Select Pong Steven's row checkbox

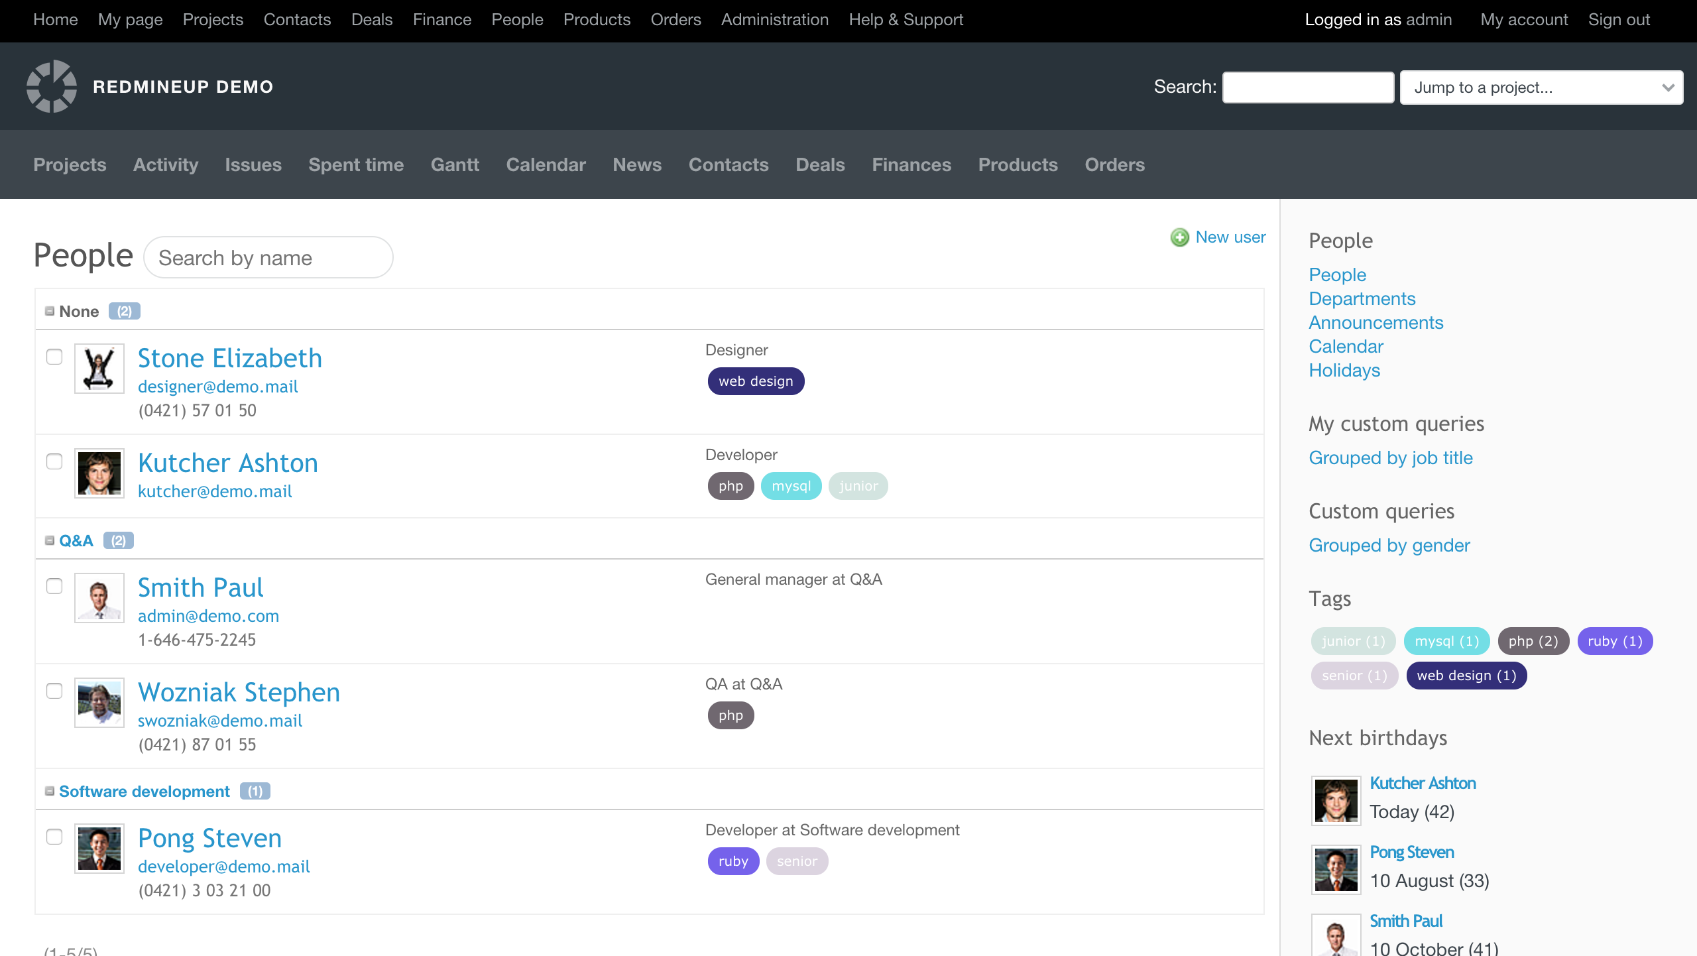click(x=54, y=837)
